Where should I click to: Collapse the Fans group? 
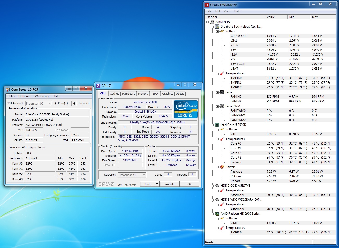tap(217, 92)
